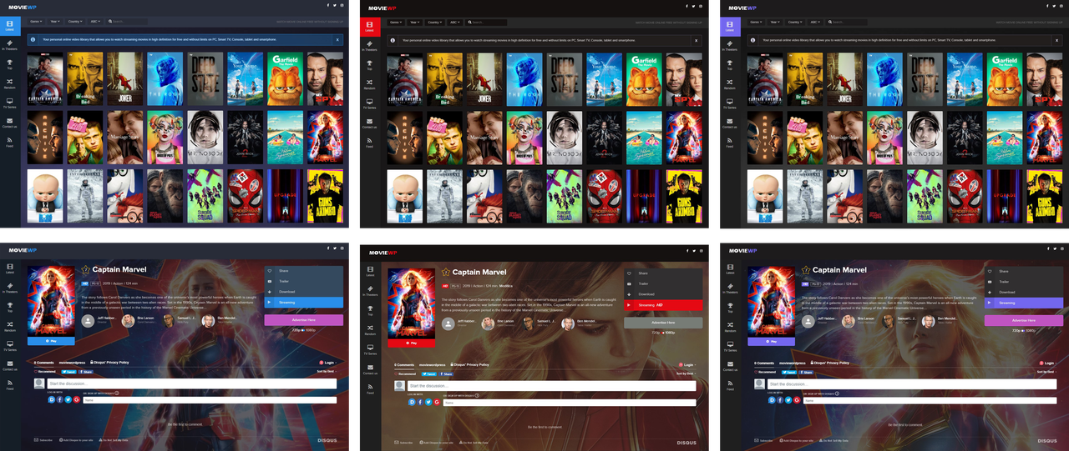
Task: Select Streaming HD in red-theme movie options menu
Action: click(x=663, y=305)
